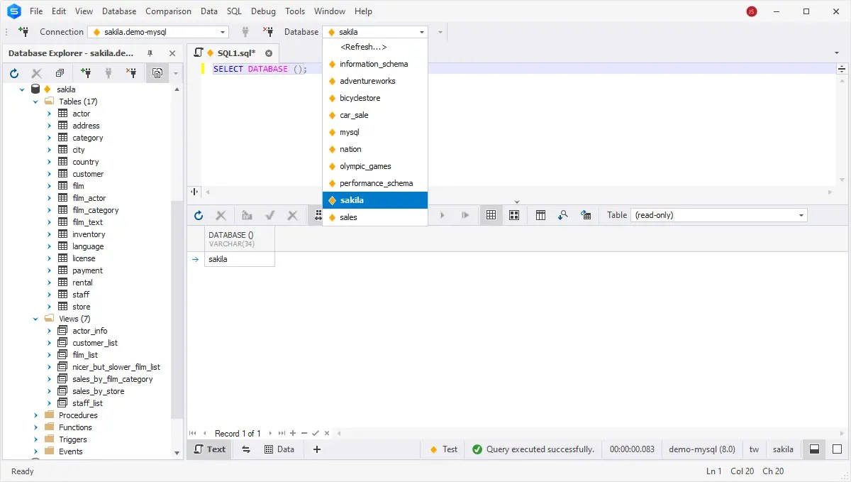Click the export data icon in results toolbar

pyautogui.click(x=586, y=215)
